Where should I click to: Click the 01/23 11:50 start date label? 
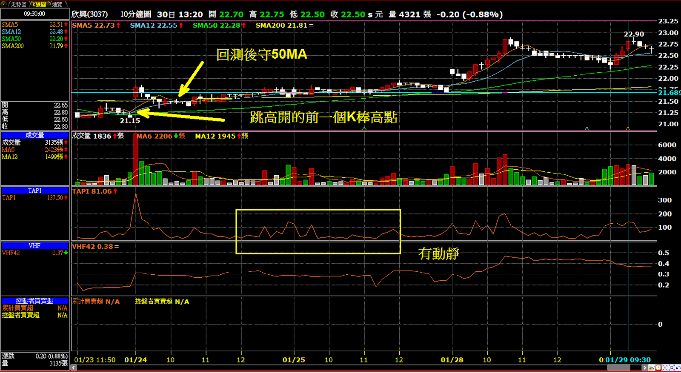pyautogui.click(x=95, y=360)
